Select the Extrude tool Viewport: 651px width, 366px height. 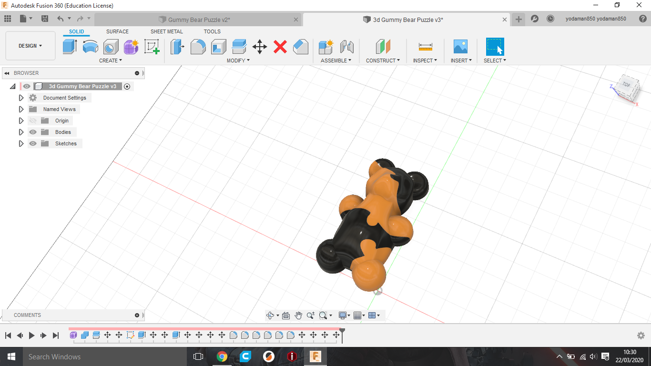[x=70, y=46]
